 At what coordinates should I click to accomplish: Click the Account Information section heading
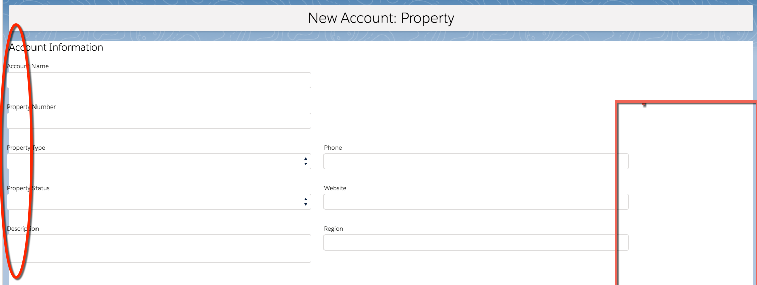[56, 47]
